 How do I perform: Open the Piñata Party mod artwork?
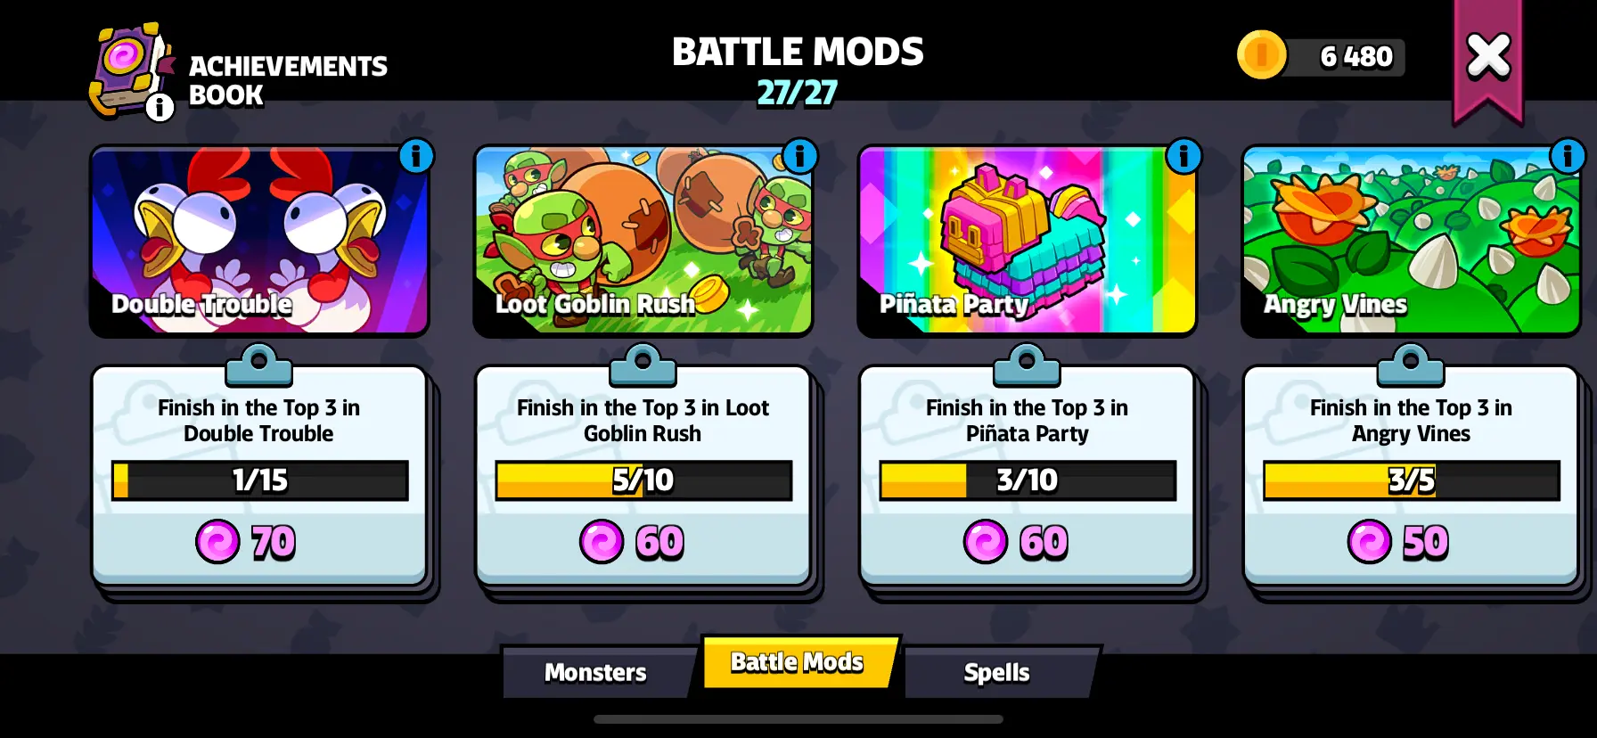click(1027, 241)
